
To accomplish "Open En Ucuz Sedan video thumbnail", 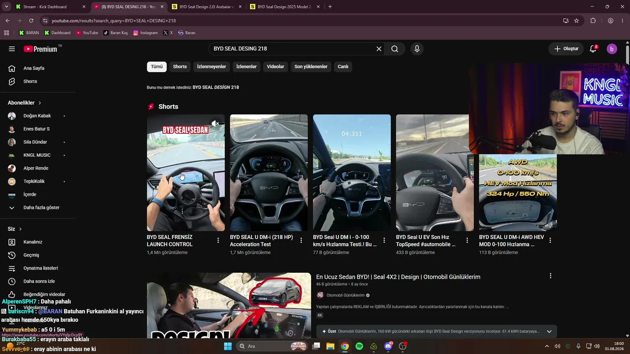I will (229, 305).
